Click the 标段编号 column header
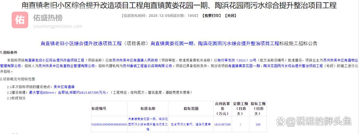359x134 pixels. (99, 108)
